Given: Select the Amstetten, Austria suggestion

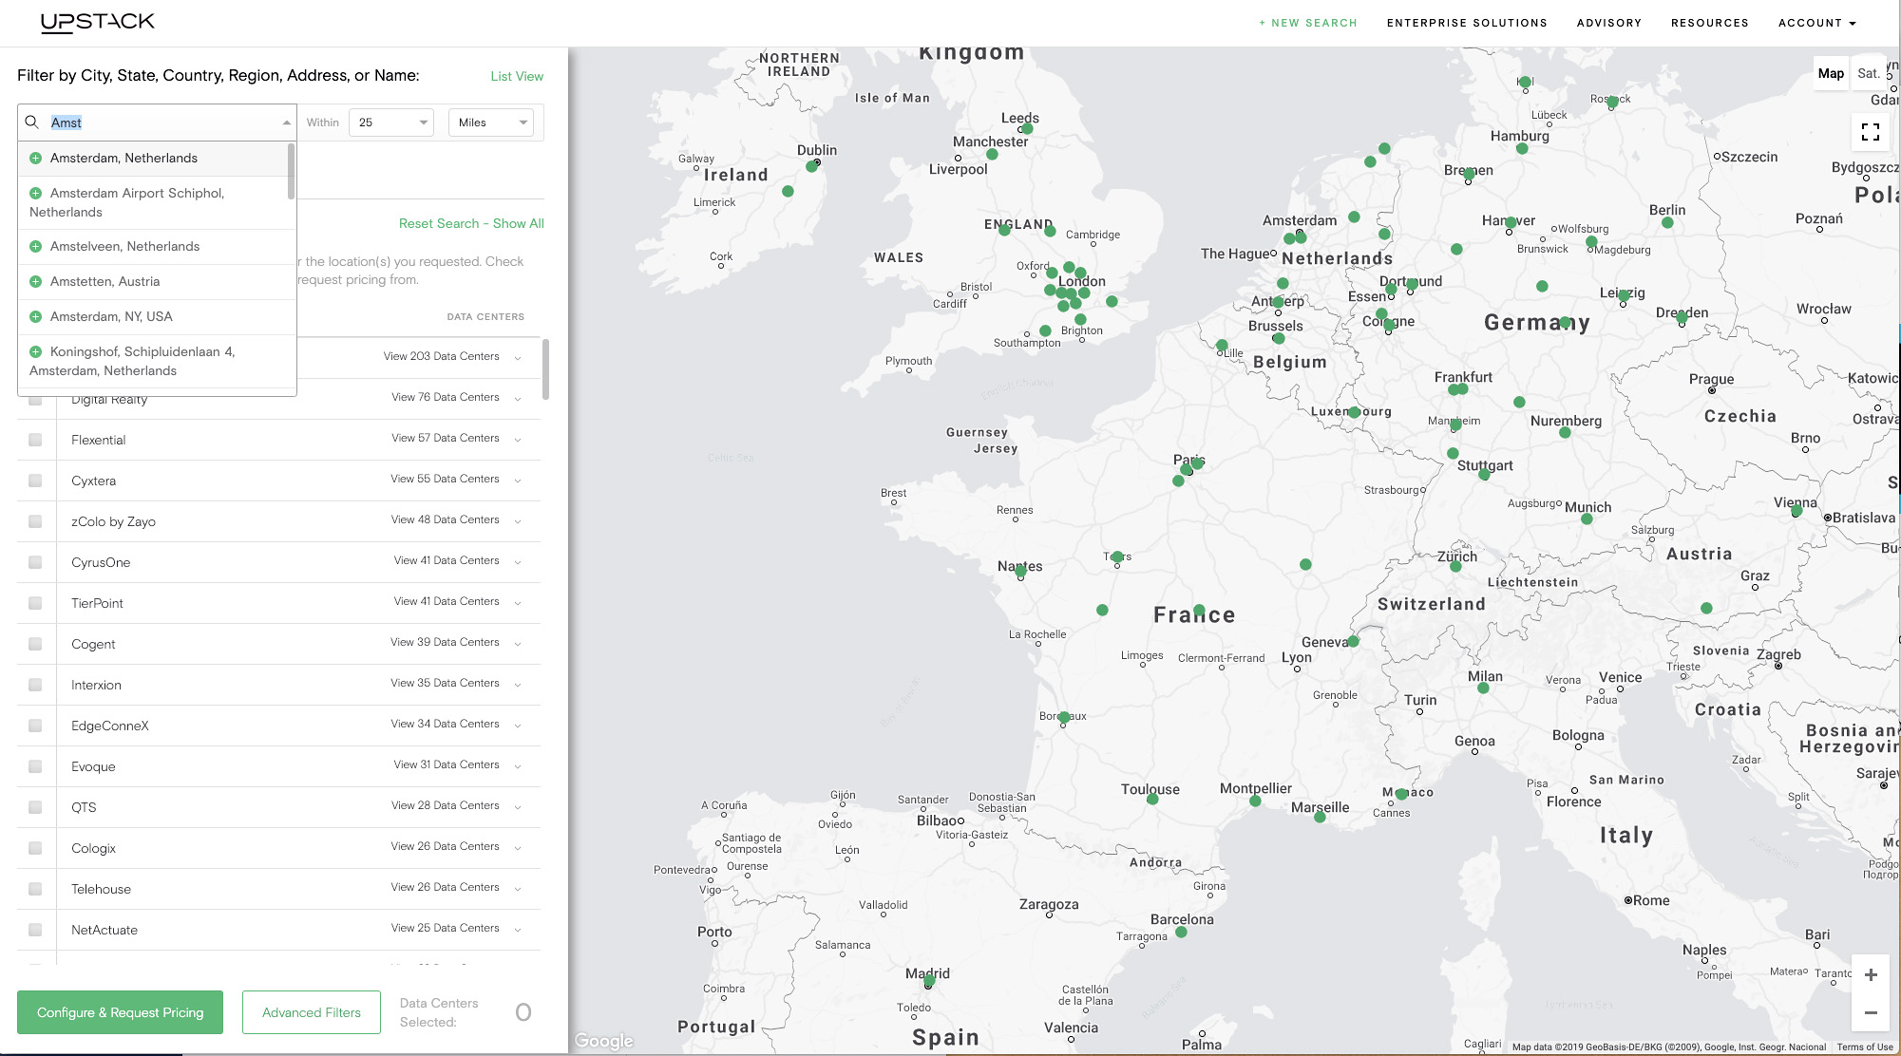Looking at the screenshot, I should tap(158, 282).
